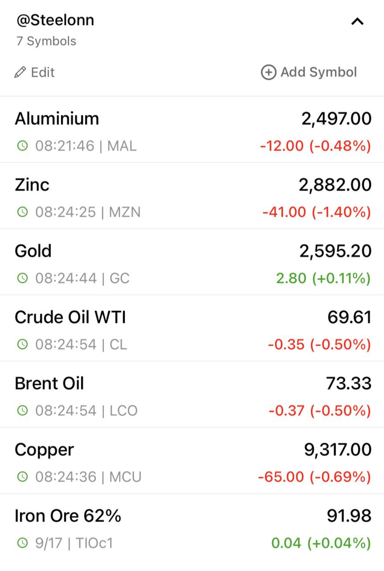Collapse the @Steelonn watchlist chevron
Viewport: 384px width, 571px height.
[357, 21]
